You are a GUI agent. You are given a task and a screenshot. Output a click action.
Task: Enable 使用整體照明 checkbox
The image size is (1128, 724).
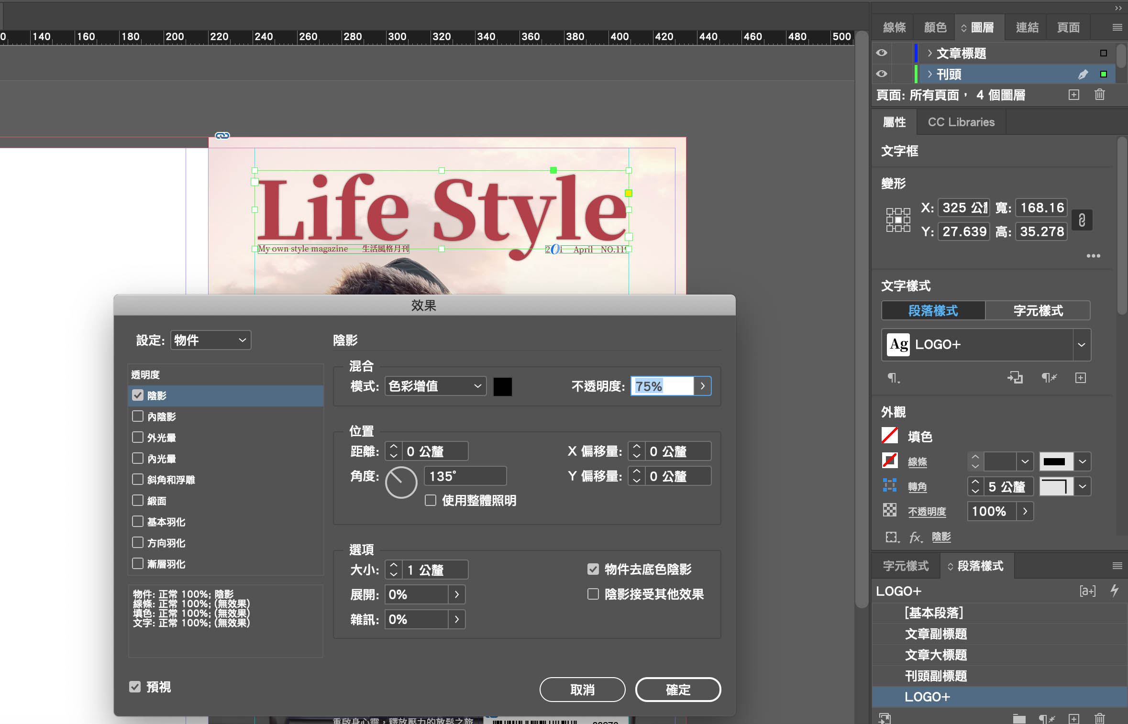coord(431,500)
